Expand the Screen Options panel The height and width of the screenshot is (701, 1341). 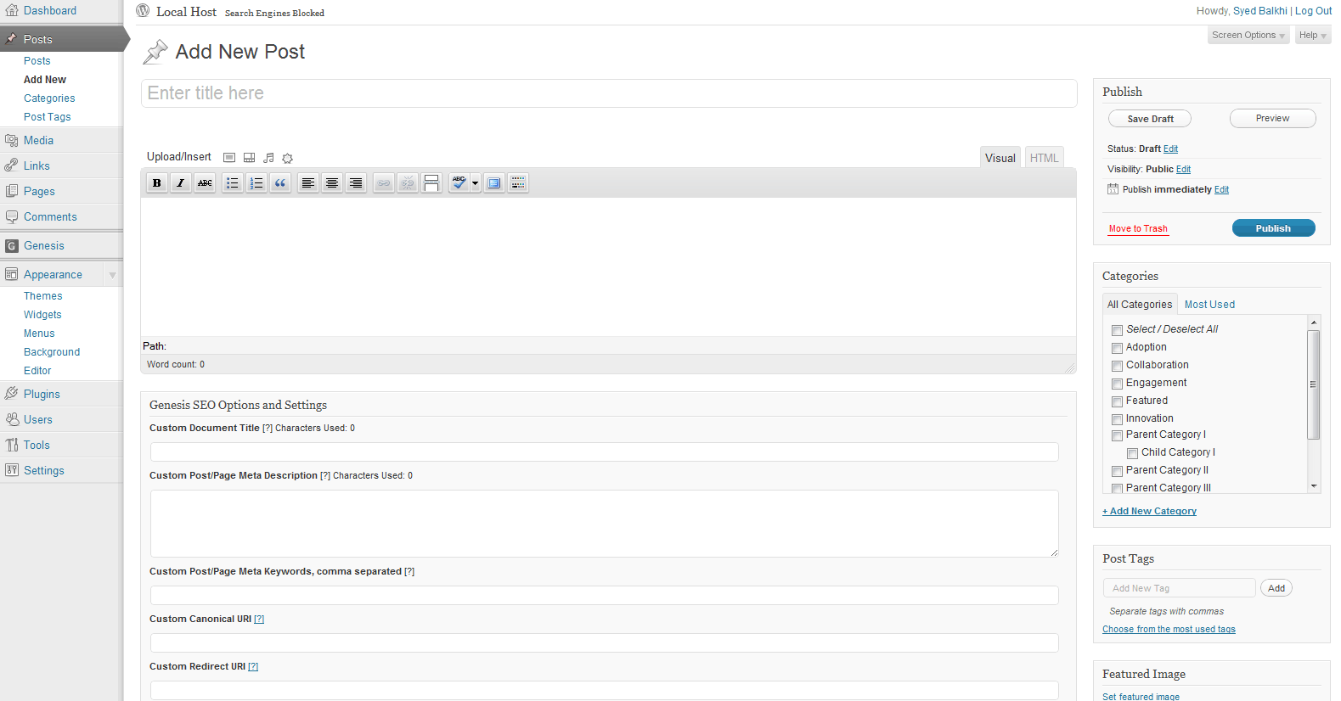(1248, 36)
